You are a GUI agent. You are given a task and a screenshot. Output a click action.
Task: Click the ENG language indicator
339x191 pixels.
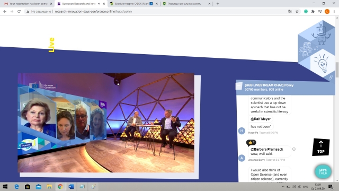[x=306, y=186]
